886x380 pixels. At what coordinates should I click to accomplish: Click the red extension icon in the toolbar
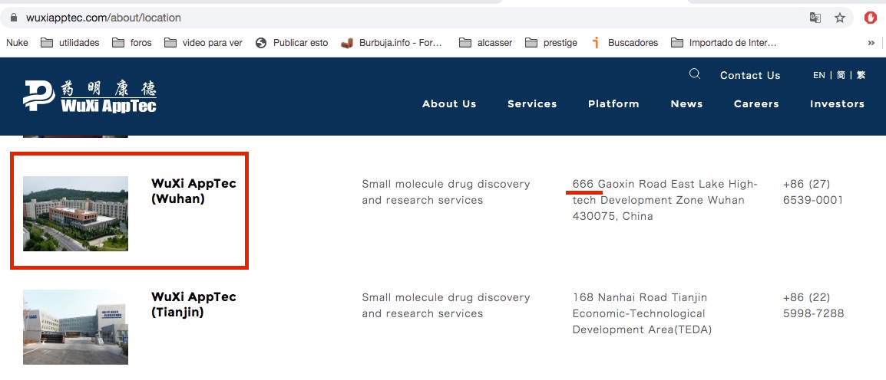click(871, 17)
